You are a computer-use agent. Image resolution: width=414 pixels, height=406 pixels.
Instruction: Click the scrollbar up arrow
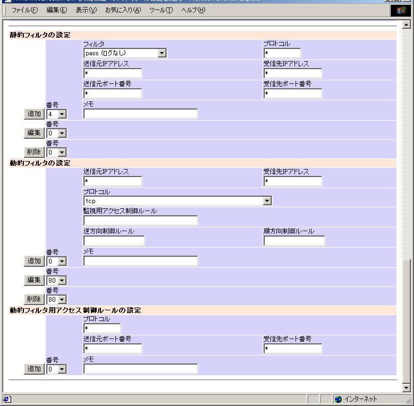[407, 25]
